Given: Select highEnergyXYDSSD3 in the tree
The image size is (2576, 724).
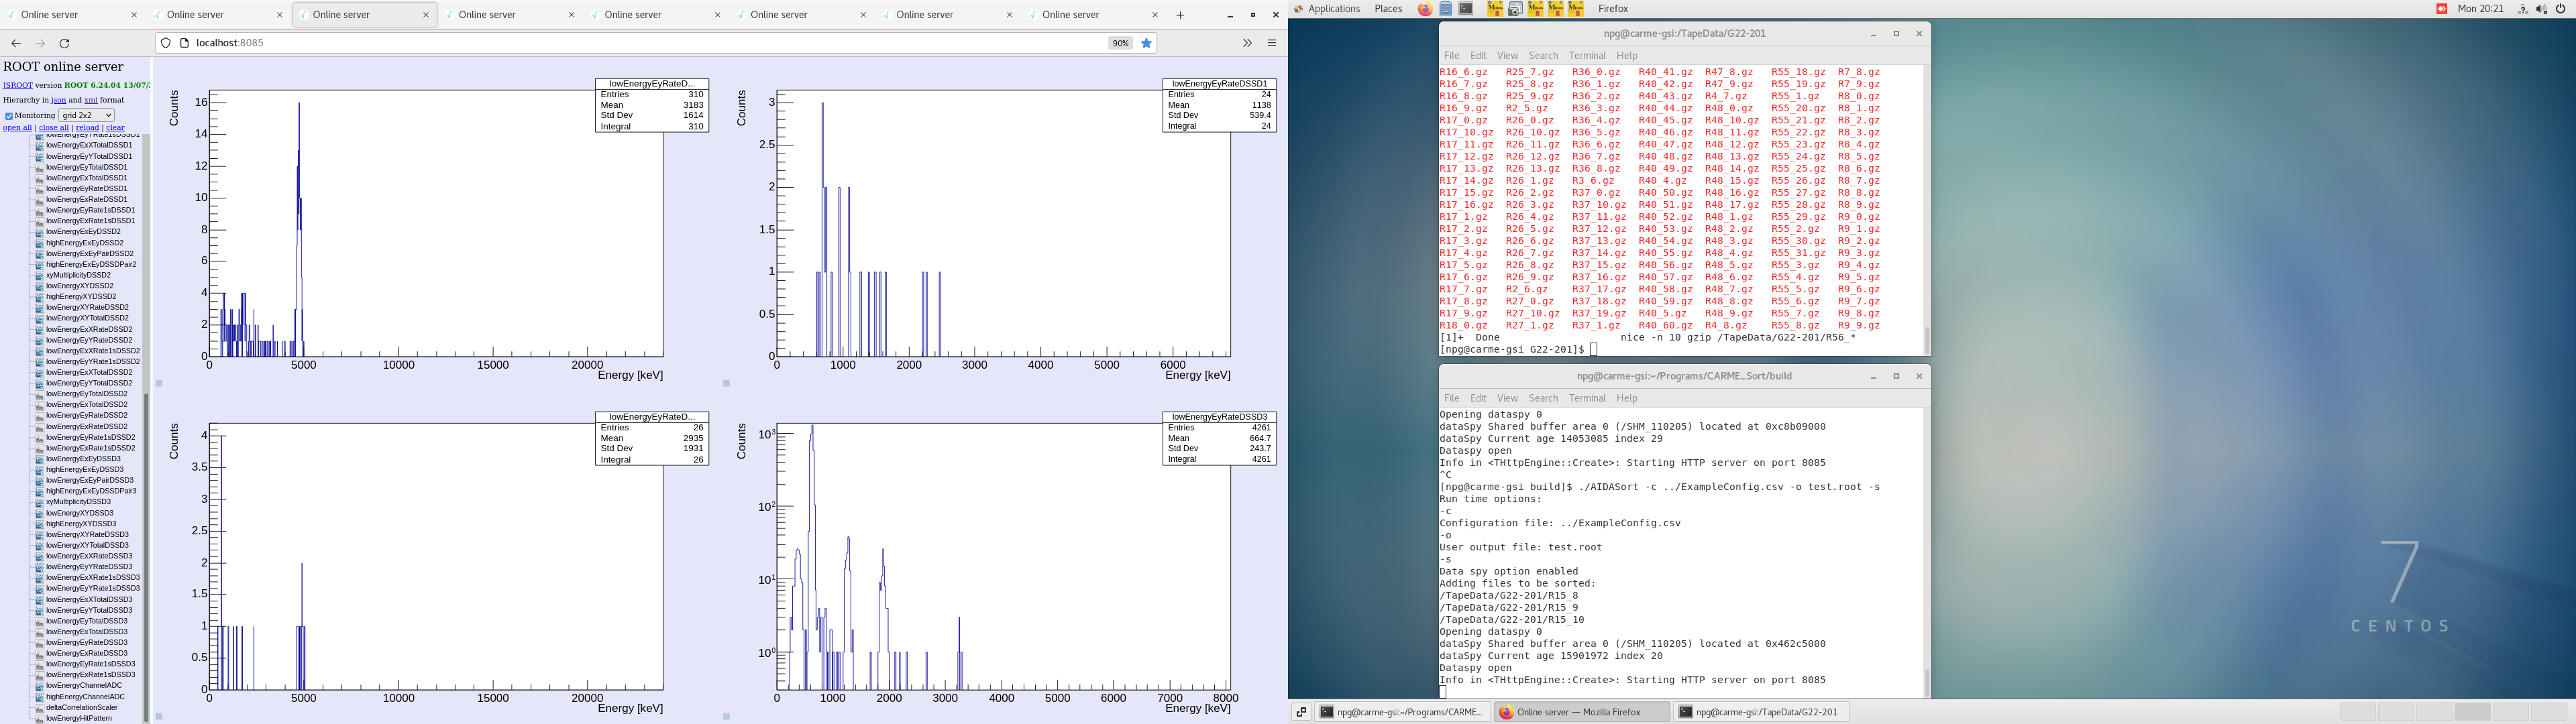Looking at the screenshot, I should (x=81, y=524).
